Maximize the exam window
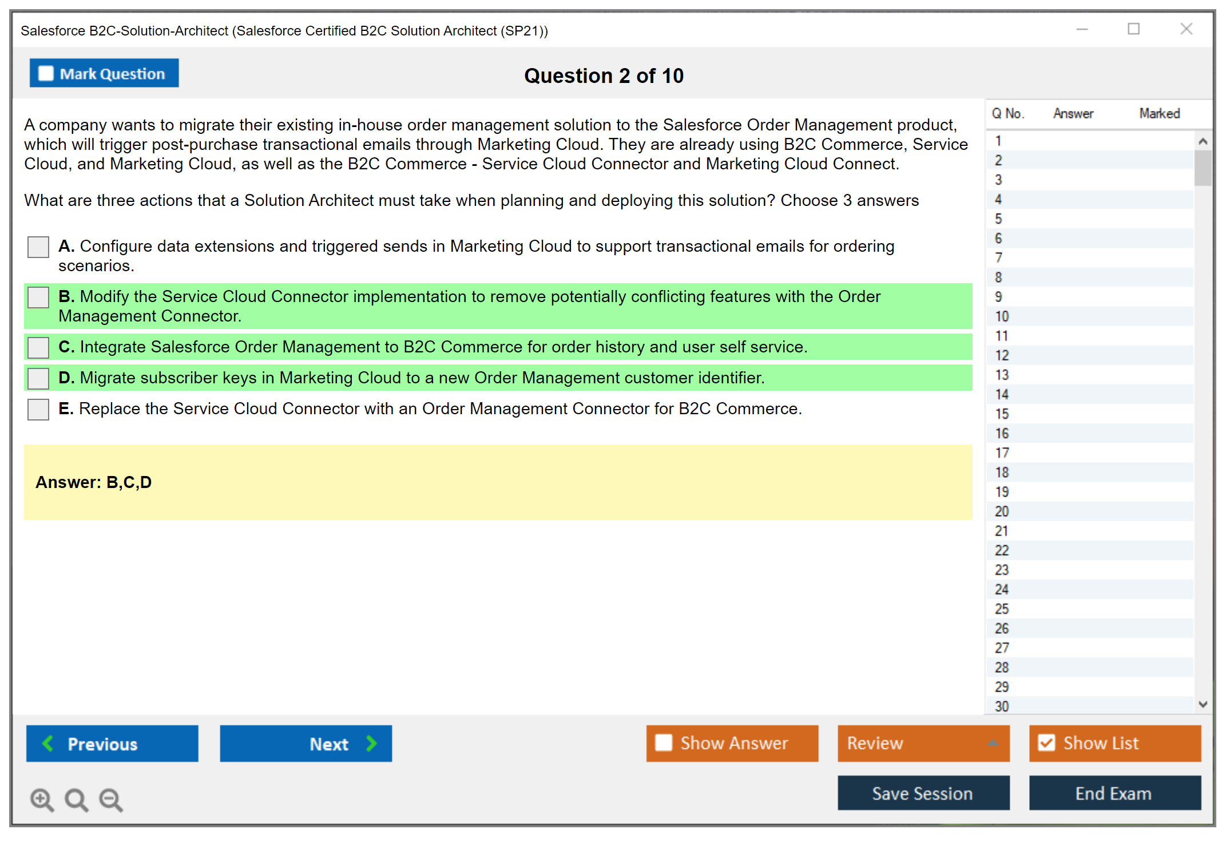This screenshot has height=841, width=1230. click(1133, 29)
